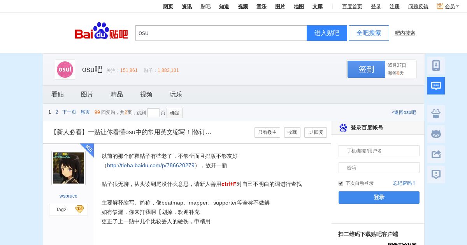Open 知道 in top navigation
The width and height of the screenshot is (467, 245).
click(224, 6)
